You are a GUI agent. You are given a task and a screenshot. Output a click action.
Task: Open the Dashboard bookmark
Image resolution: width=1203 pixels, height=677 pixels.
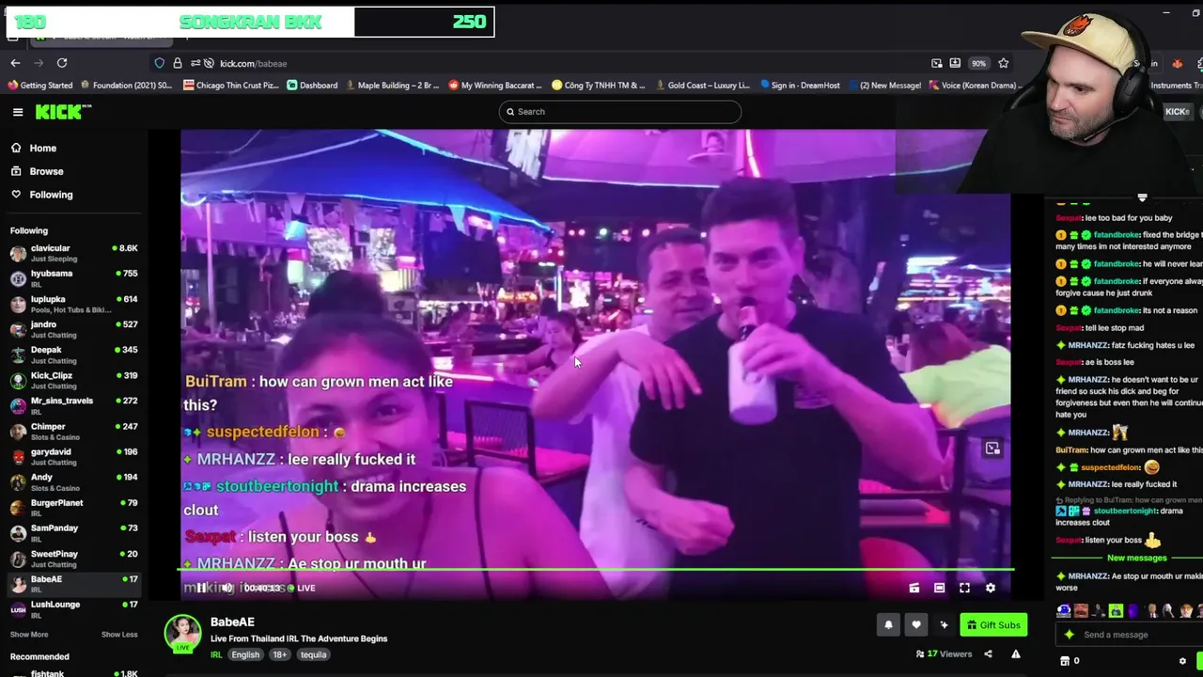[312, 86]
